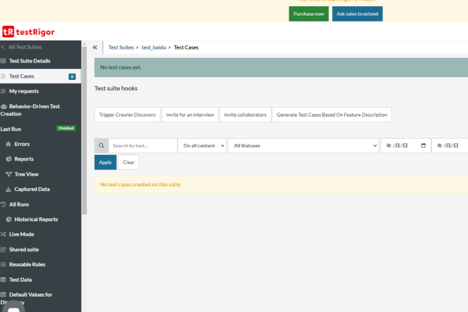Screen dimensions: 468x312
Task: Click the My requests list icon
Action: [3, 91]
